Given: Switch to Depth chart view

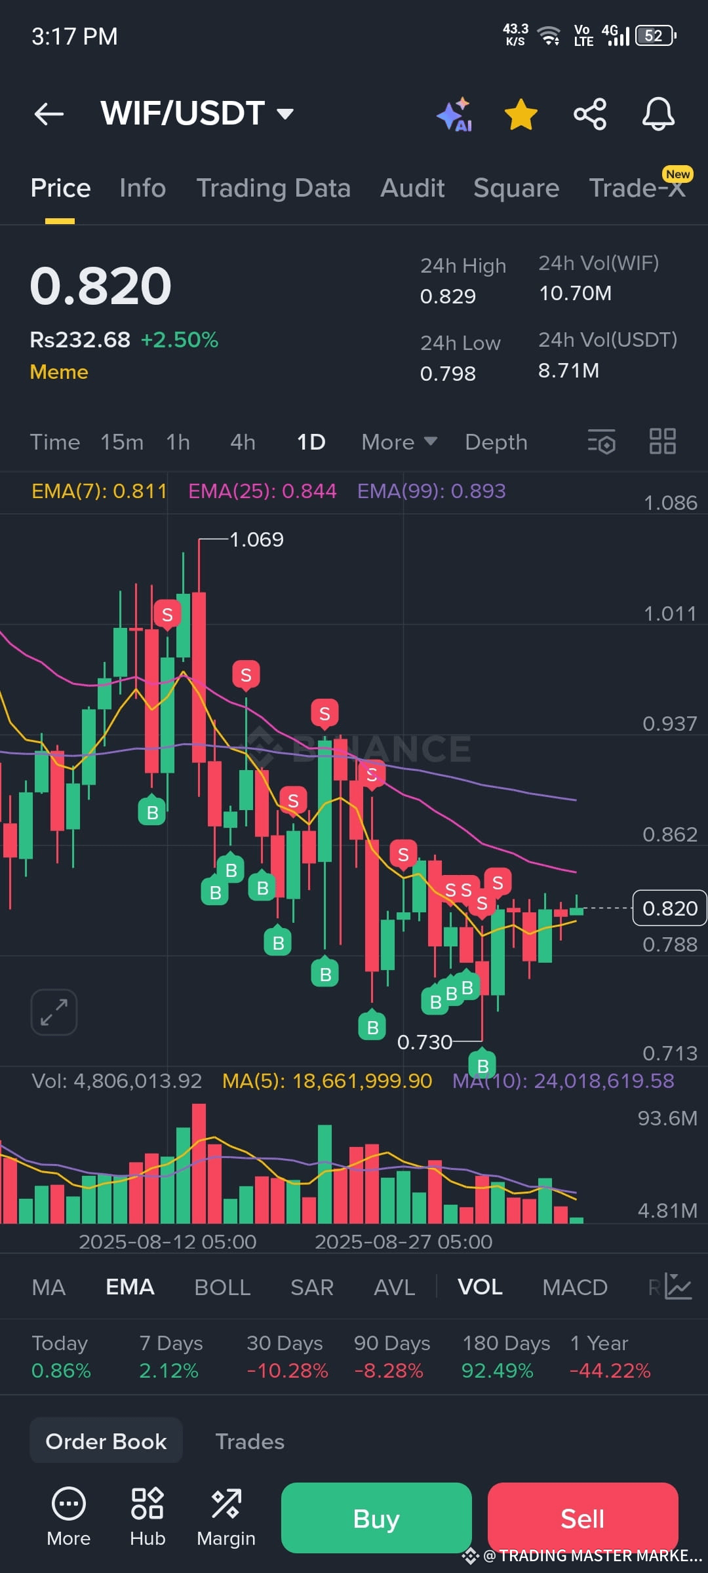Looking at the screenshot, I should pos(496,442).
